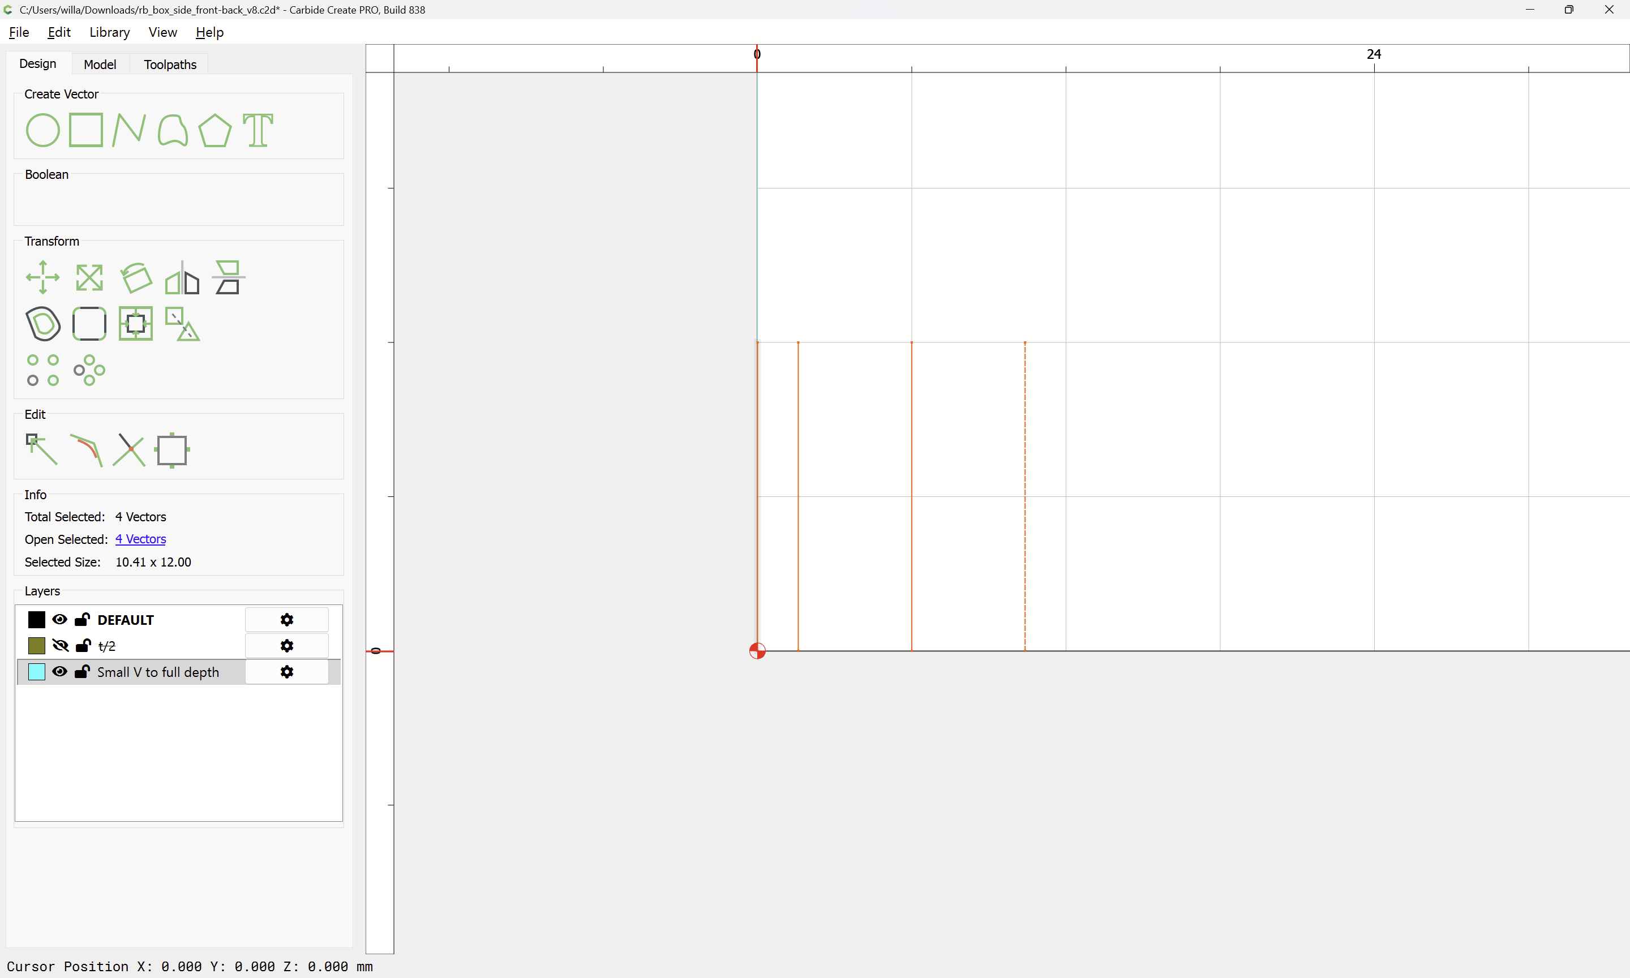
Task: Open settings gear for Small V layer
Action: tap(286, 672)
